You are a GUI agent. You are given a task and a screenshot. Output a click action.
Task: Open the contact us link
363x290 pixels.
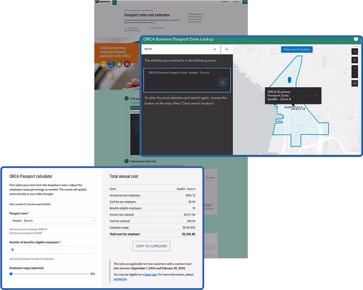120,279
